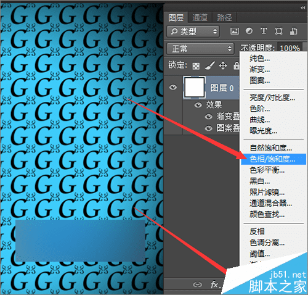Open the 类型 filter dropdown
Image resolution: width=308 pixels, height=295 pixels.
[x=193, y=31]
